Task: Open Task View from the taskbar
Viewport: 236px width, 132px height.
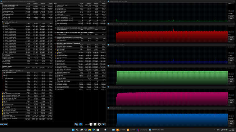Action: click(x=81, y=130)
